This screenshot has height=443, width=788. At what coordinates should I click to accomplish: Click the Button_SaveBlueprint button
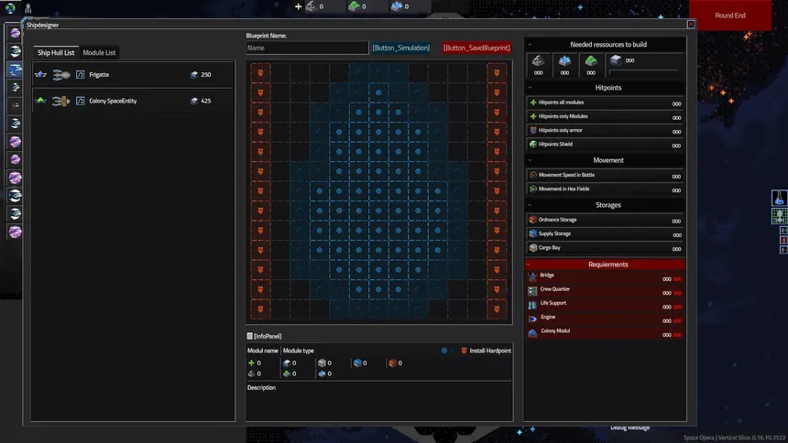476,48
